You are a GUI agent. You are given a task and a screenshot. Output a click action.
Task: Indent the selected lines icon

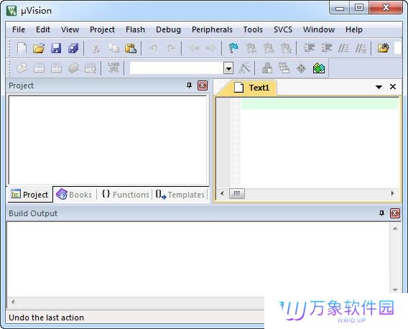(x=310, y=48)
